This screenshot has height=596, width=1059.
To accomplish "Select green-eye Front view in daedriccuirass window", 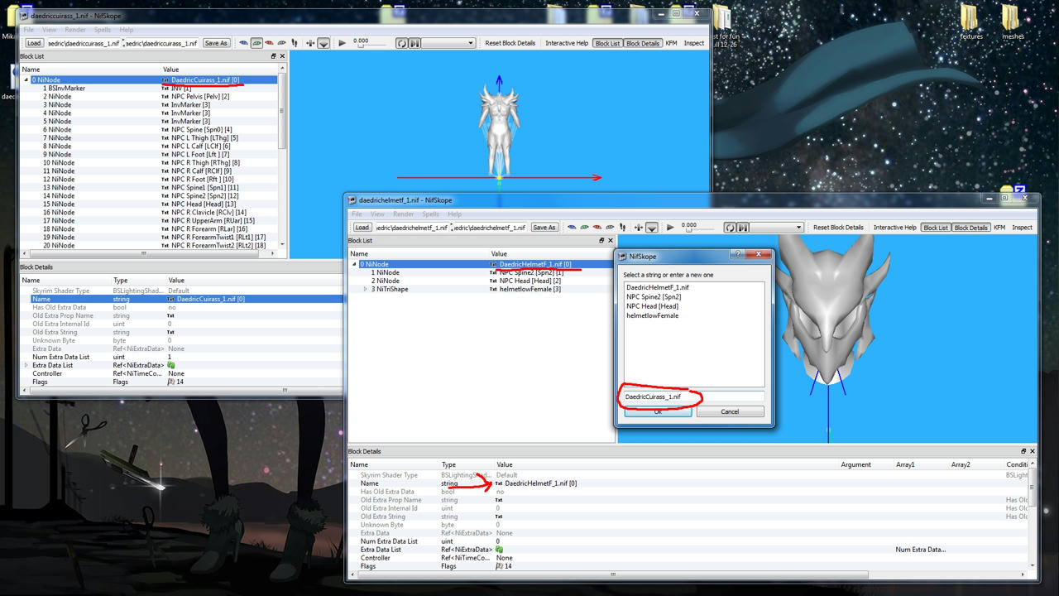I will click(256, 42).
